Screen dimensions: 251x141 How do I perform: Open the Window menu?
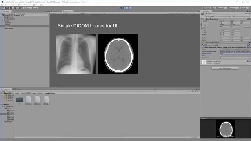[36, 5]
